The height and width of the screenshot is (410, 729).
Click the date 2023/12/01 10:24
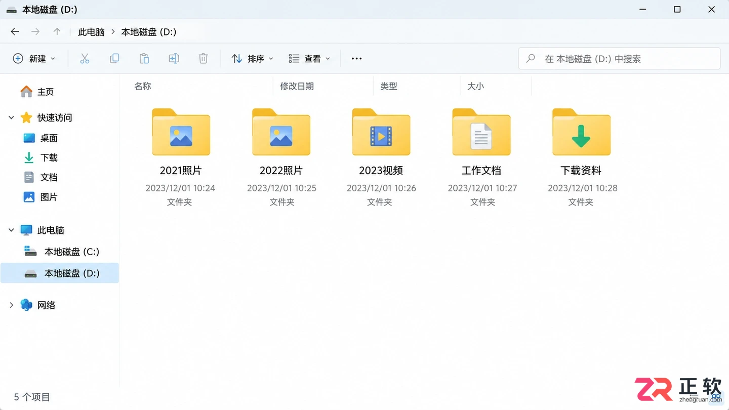pos(180,188)
